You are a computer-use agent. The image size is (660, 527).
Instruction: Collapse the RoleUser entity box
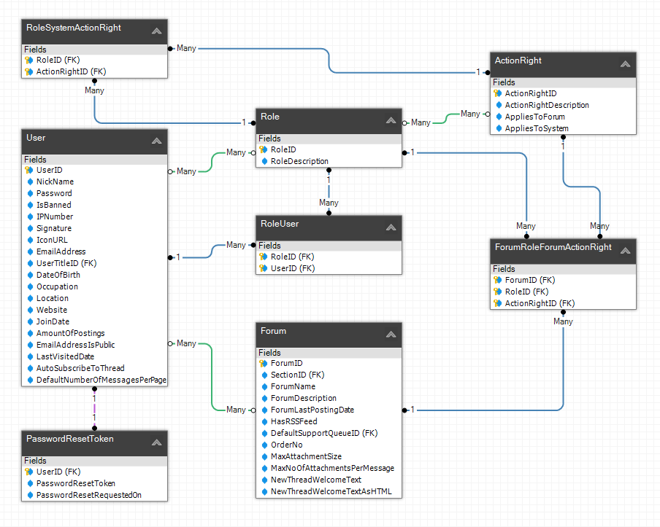pyautogui.click(x=391, y=227)
